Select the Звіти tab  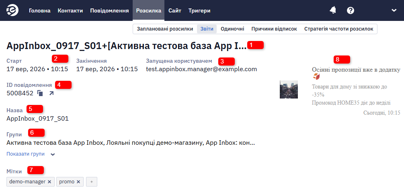tap(207, 29)
